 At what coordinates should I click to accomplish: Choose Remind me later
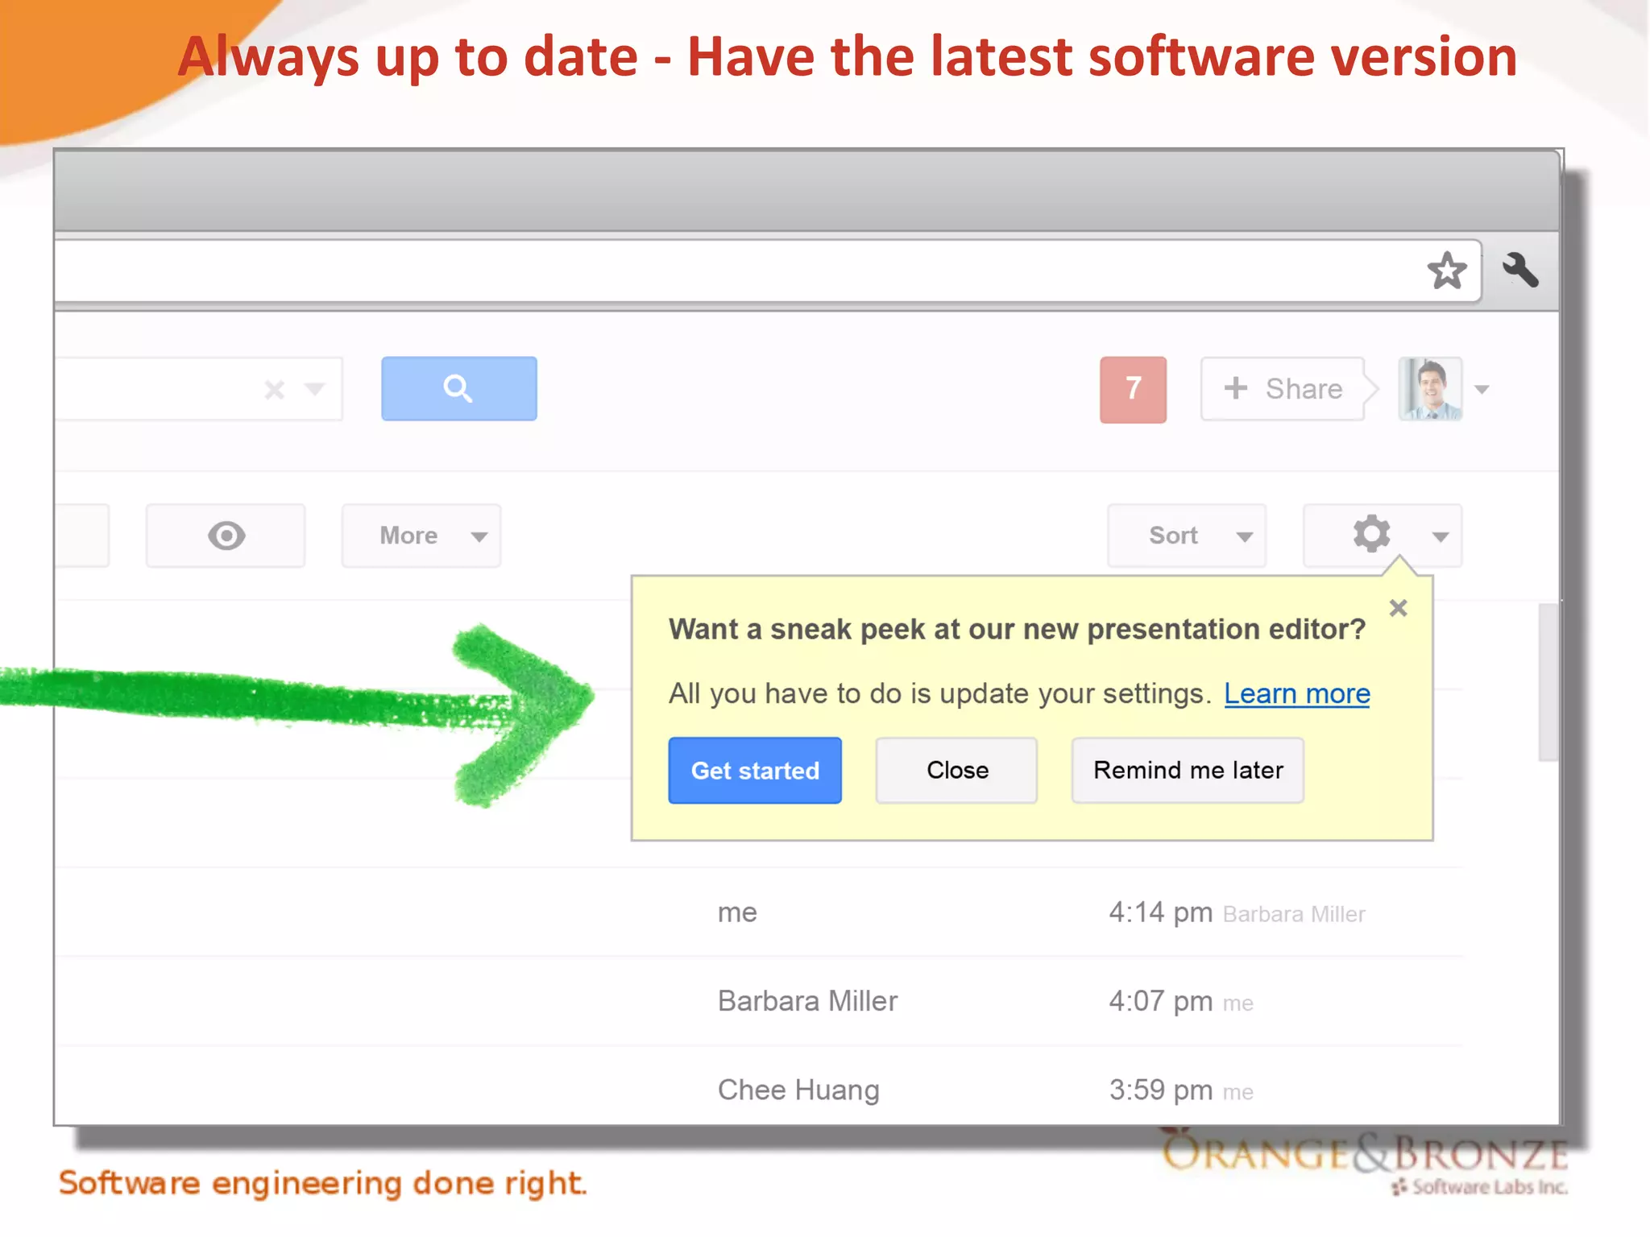[x=1188, y=771]
